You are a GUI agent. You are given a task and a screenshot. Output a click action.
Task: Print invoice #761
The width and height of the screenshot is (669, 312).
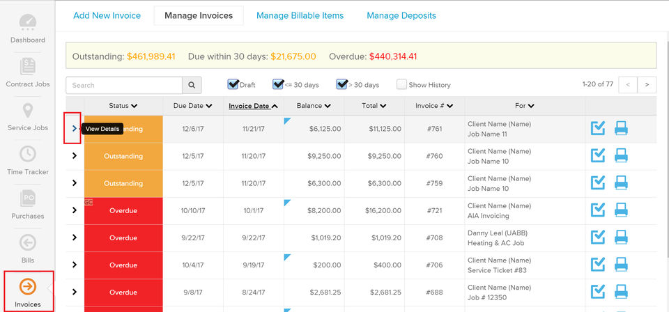point(621,128)
